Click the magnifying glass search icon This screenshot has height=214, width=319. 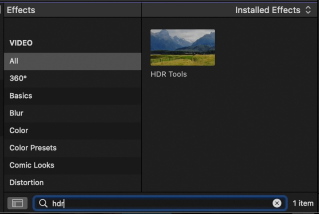pyautogui.click(x=43, y=203)
